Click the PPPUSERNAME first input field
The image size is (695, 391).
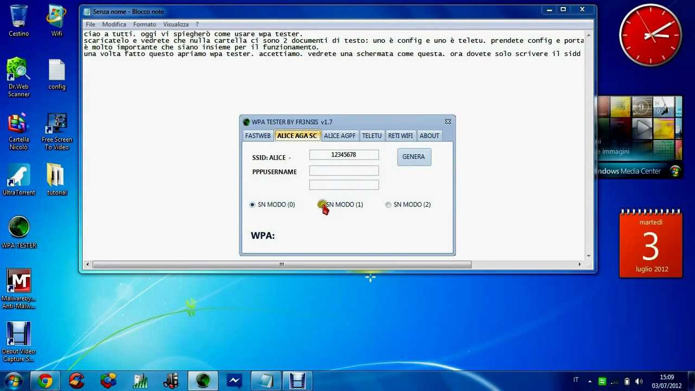click(344, 171)
